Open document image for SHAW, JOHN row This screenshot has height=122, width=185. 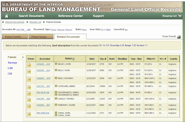(29, 114)
